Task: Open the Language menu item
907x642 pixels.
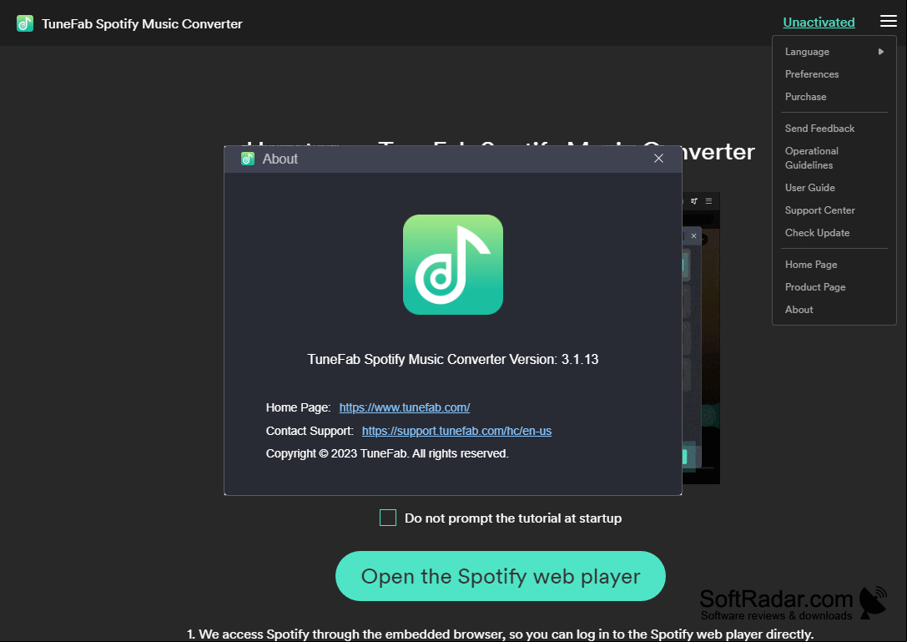Action: [x=834, y=52]
